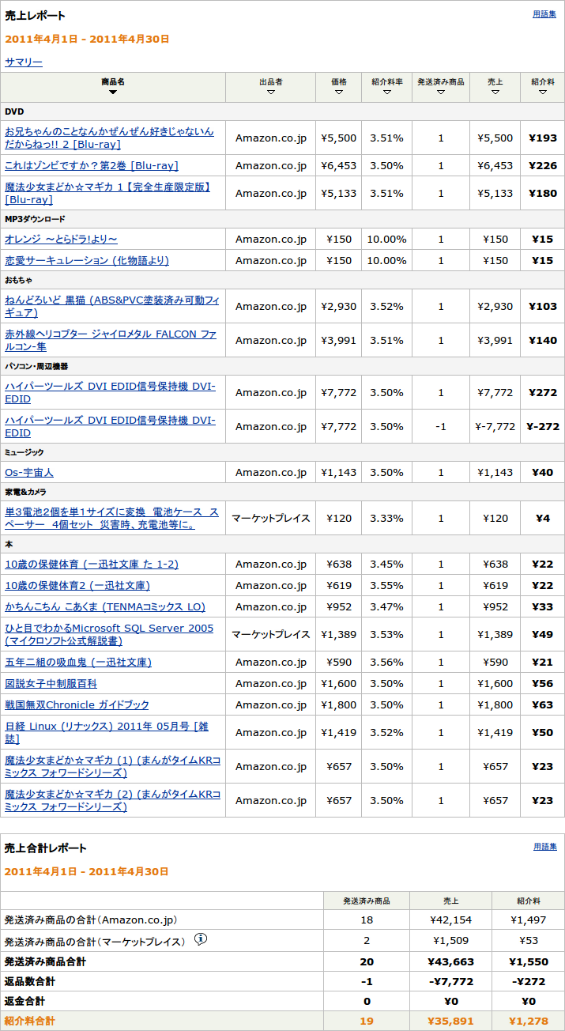This screenshot has height=1031, width=565.
Task: Open 用語集 link in the top report header
Action: click(544, 14)
